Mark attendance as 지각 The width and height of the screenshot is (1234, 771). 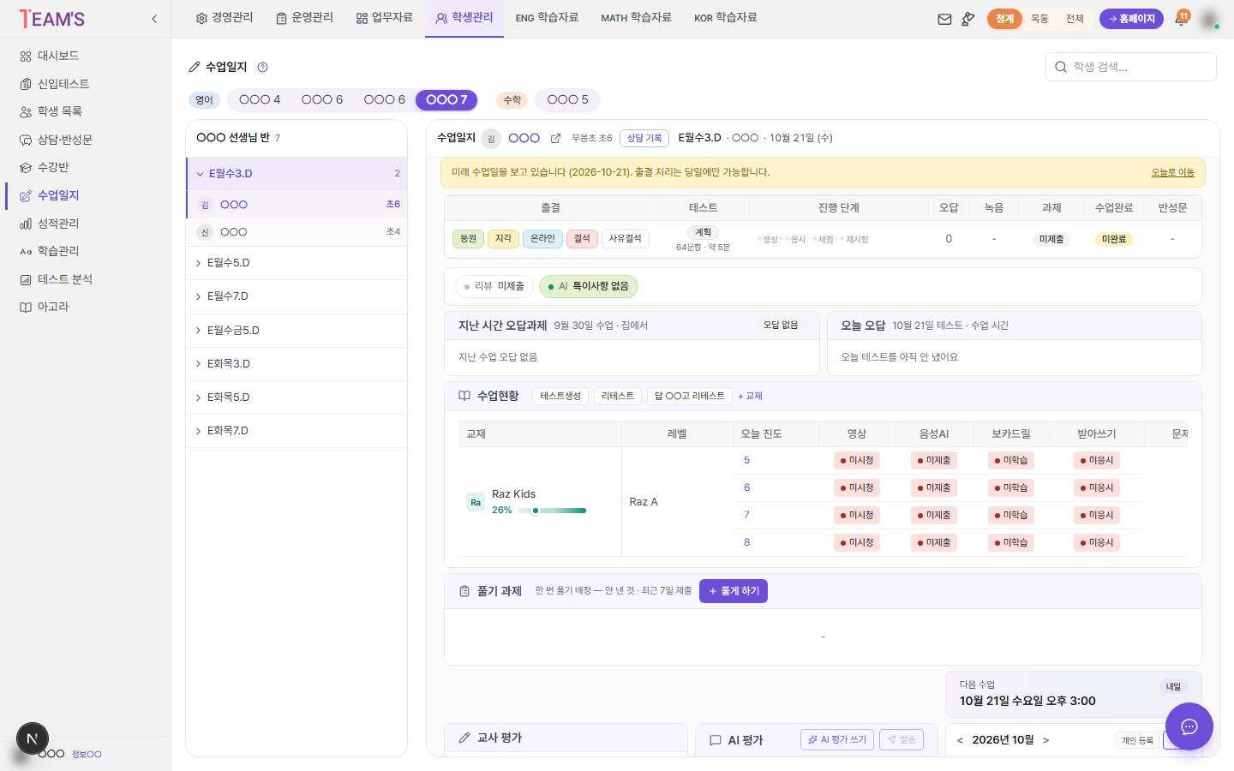503,239
